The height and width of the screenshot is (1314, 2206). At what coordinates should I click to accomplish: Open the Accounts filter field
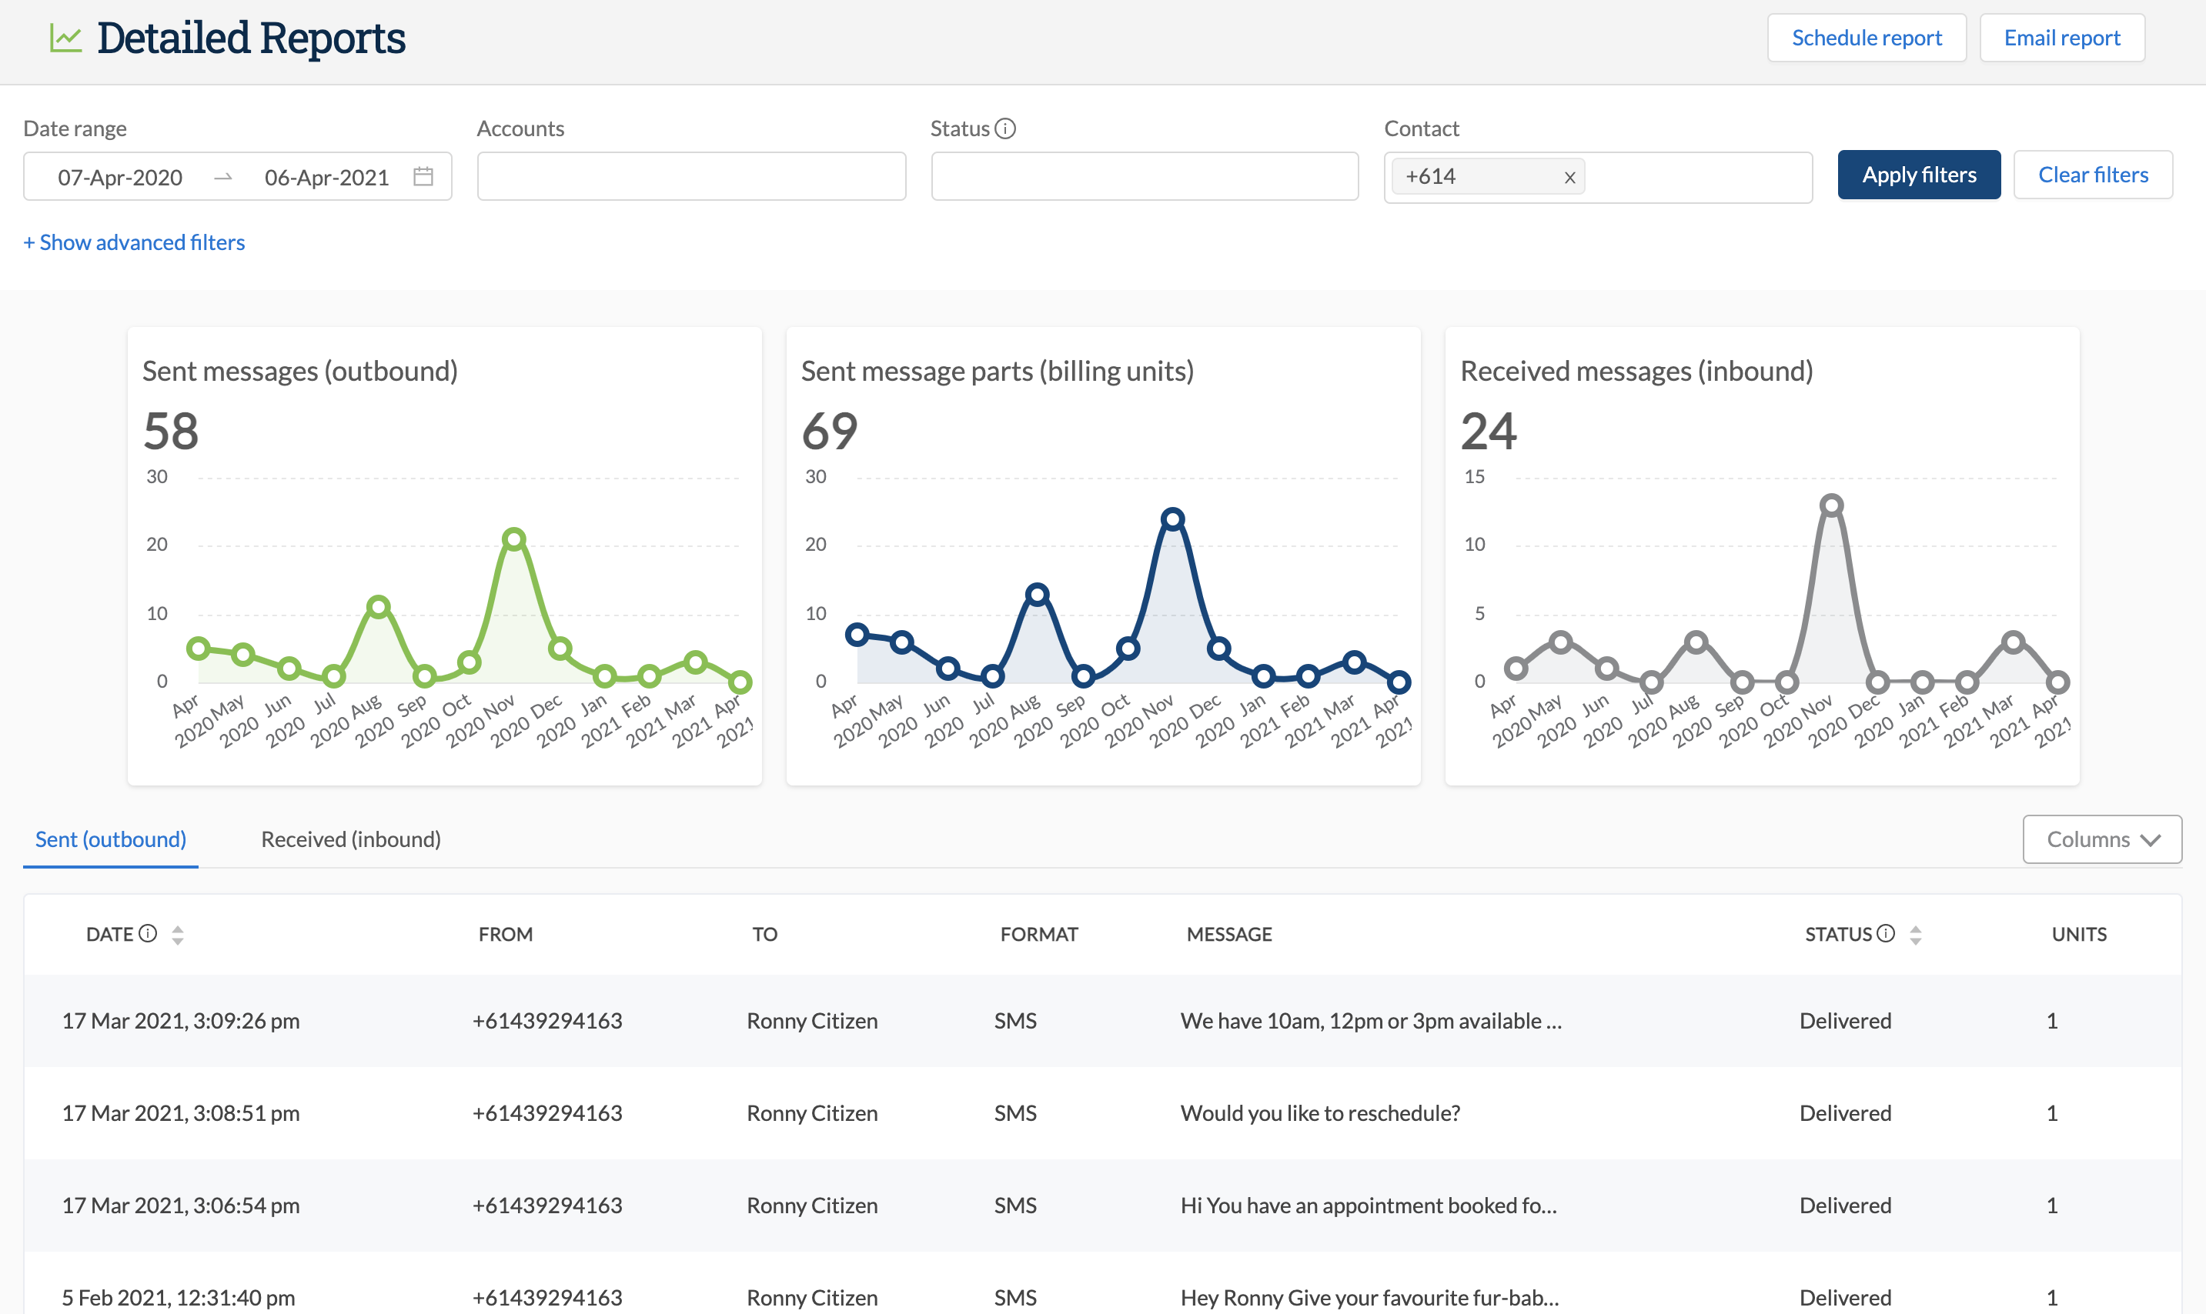pyautogui.click(x=691, y=176)
